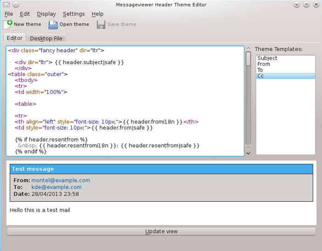Click the Open theme folder icon

pos(53,24)
